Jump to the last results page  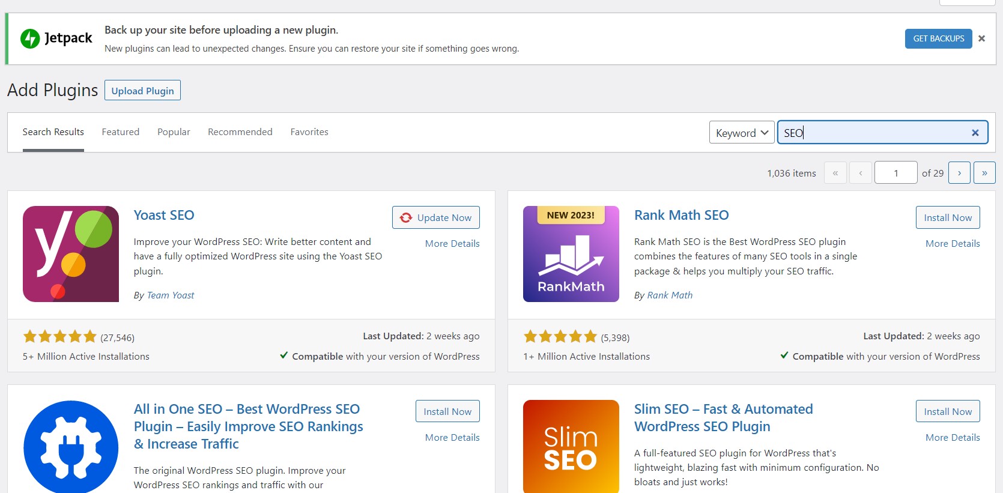click(x=984, y=173)
